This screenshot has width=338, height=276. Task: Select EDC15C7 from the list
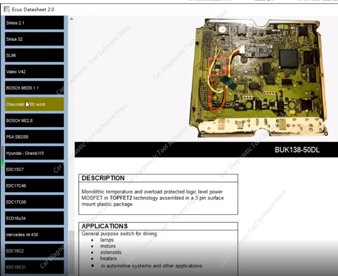click(34, 169)
